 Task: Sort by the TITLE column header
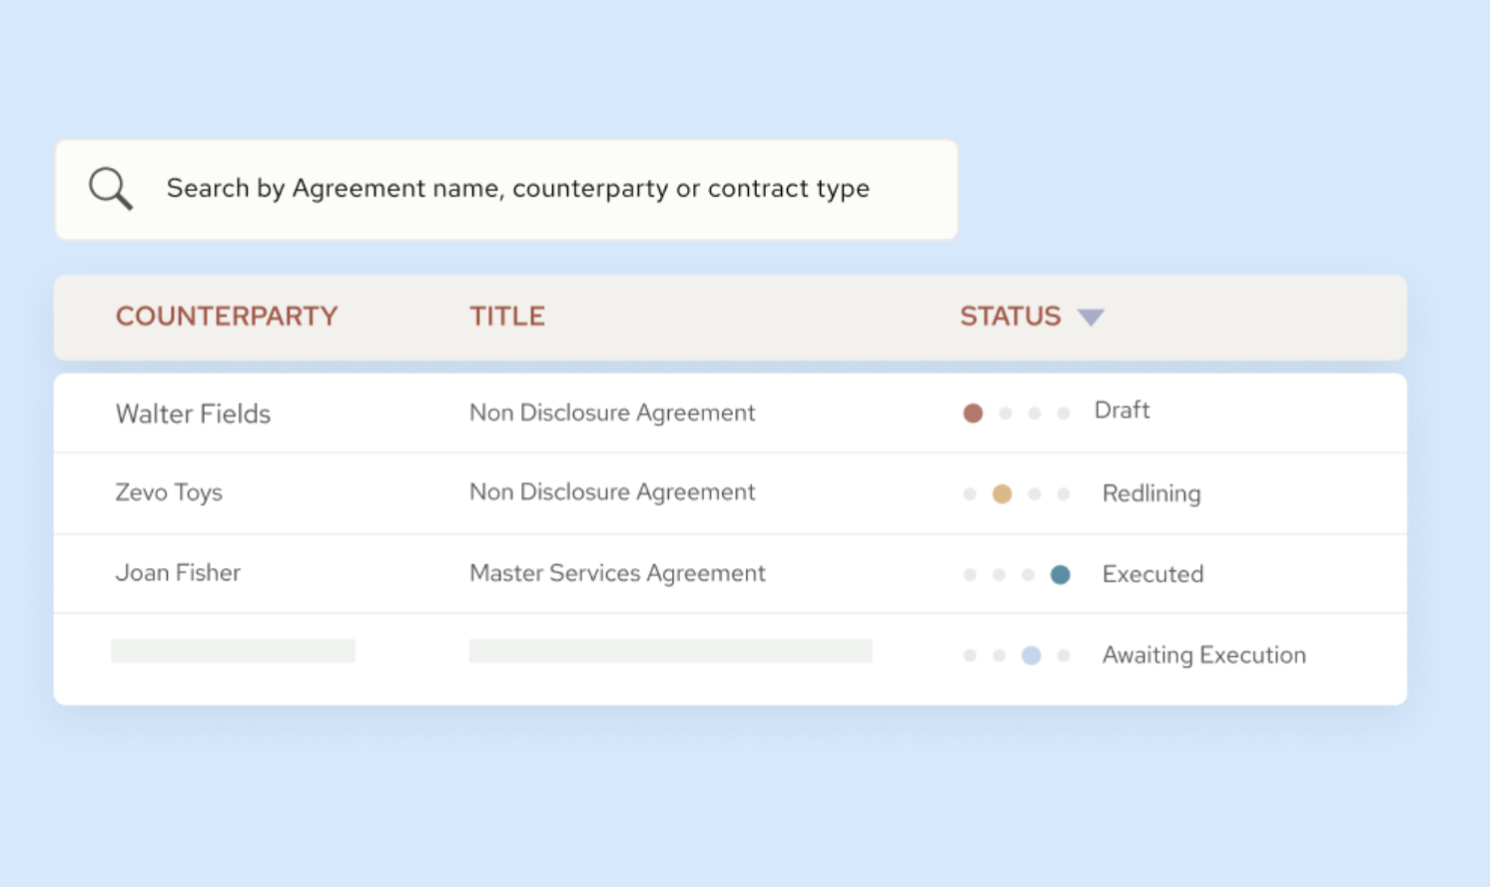(507, 317)
